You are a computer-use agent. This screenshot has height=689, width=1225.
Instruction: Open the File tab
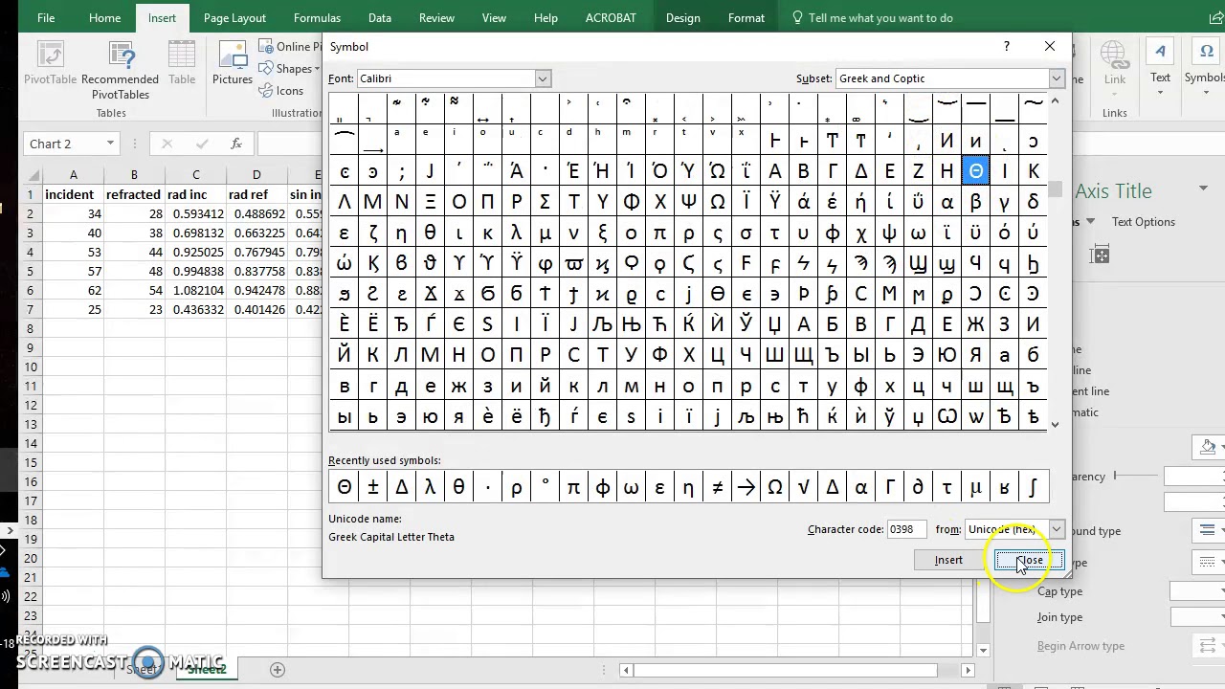click(x=45, y=18)
